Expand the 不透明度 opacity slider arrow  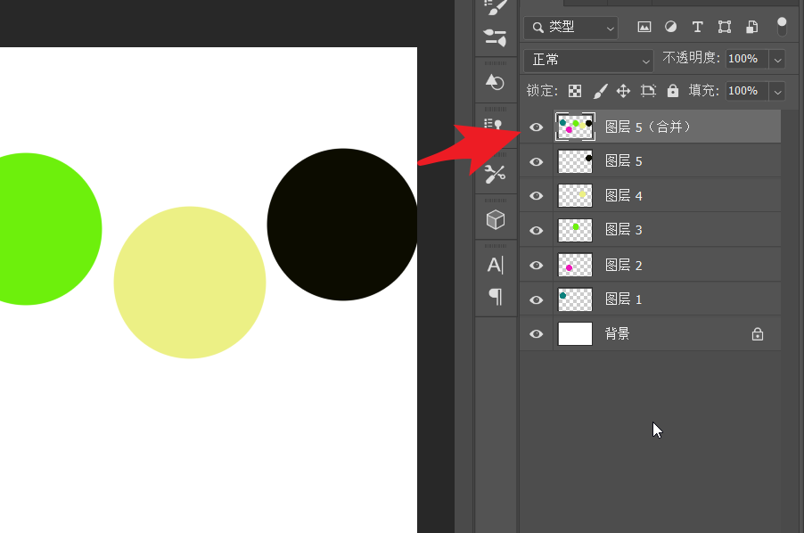click(777, 59)
